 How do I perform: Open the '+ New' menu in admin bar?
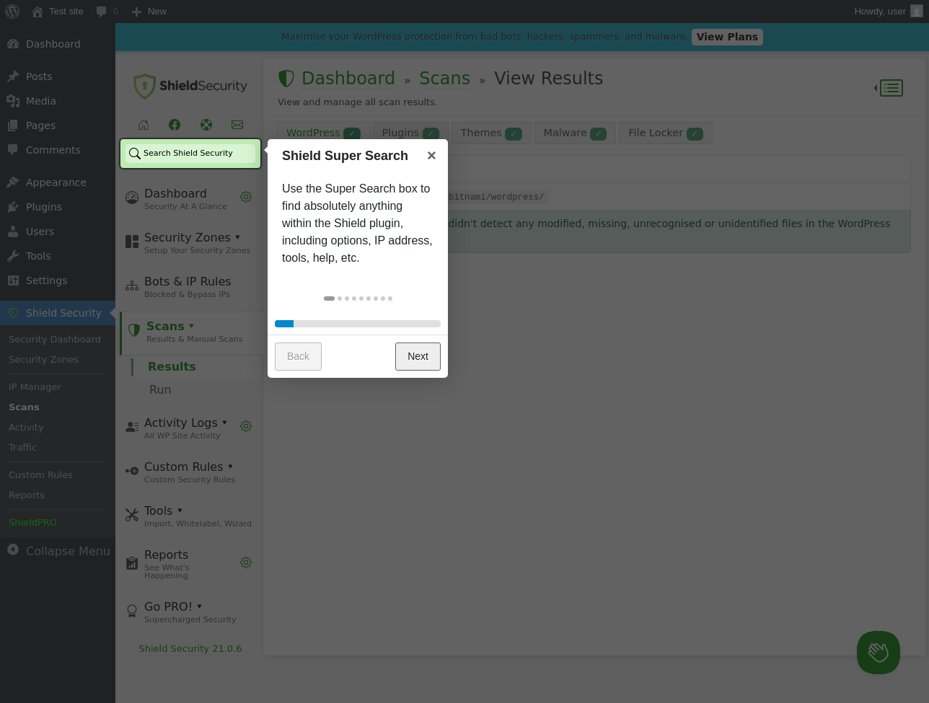tap(149, 12)
